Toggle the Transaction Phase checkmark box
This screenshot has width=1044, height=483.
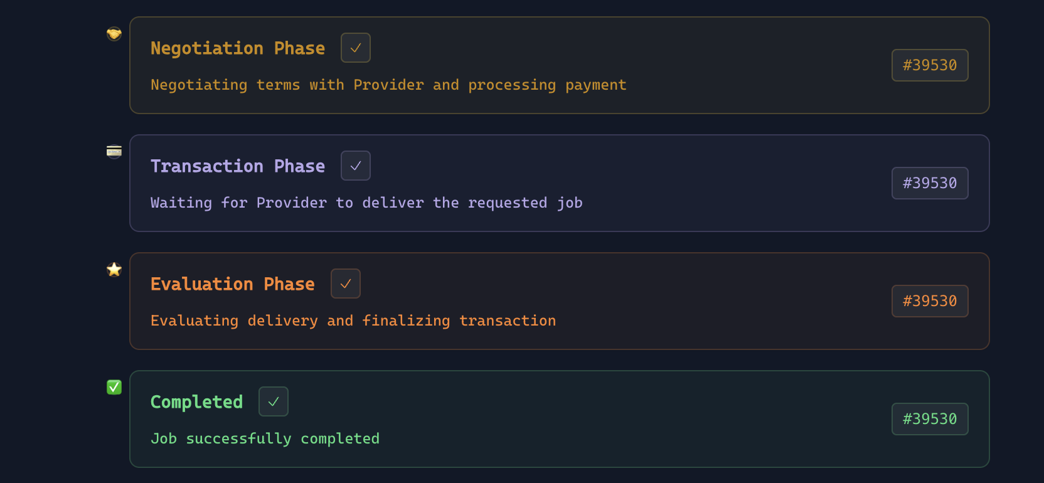[x=356, y=166]
